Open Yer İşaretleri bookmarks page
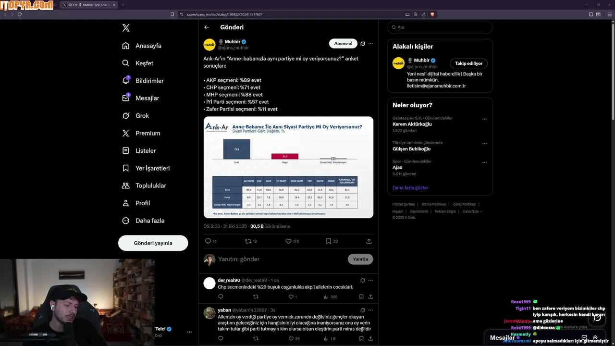This screenshot has width=615, height=346. coord(146,168)
